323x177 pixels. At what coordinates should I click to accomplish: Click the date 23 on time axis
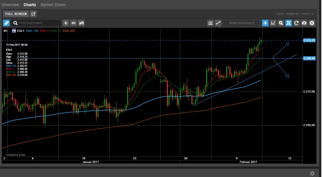(x=134, y=158)
